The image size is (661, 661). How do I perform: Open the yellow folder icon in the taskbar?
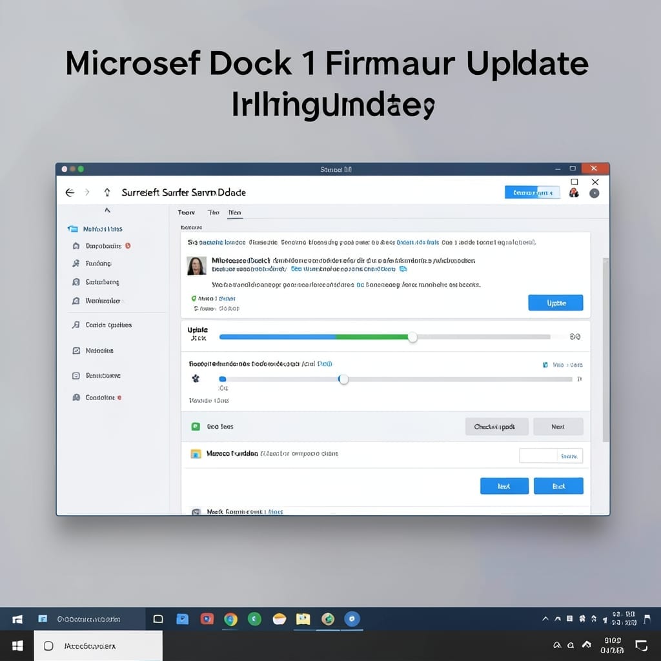point(303,619)
